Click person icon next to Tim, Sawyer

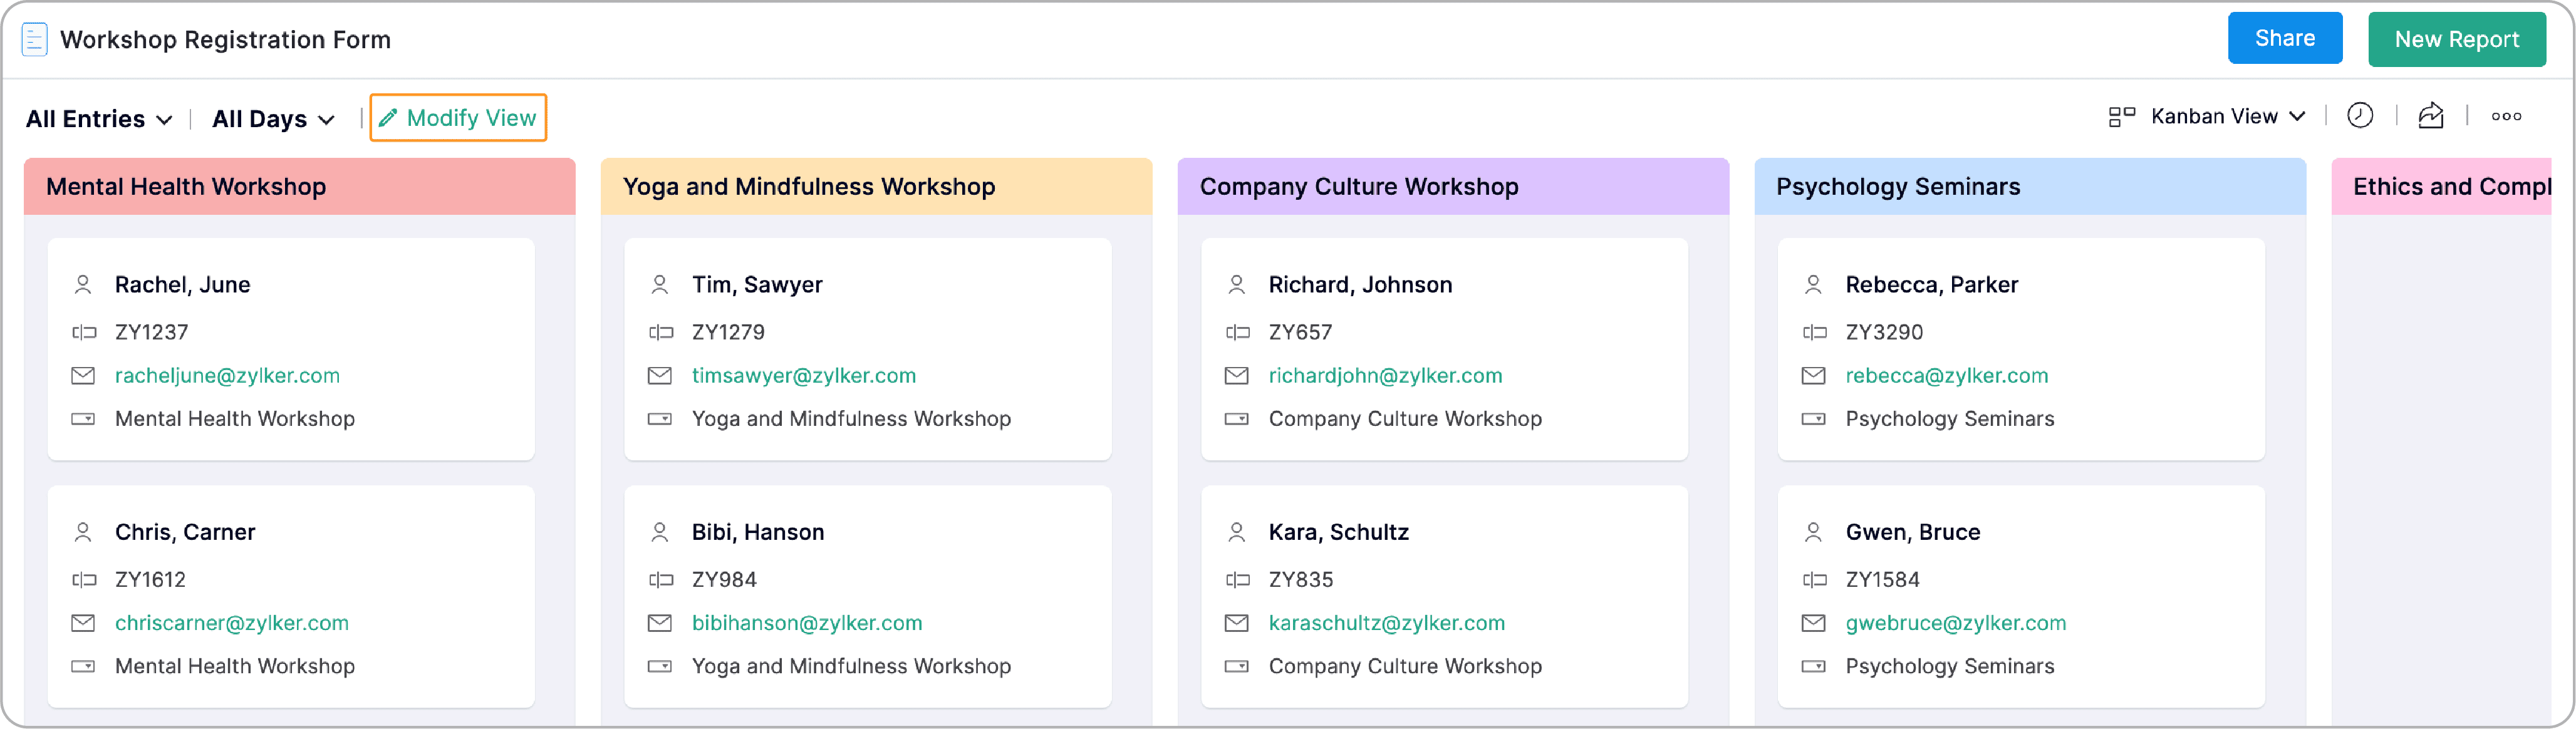(660, 285)
